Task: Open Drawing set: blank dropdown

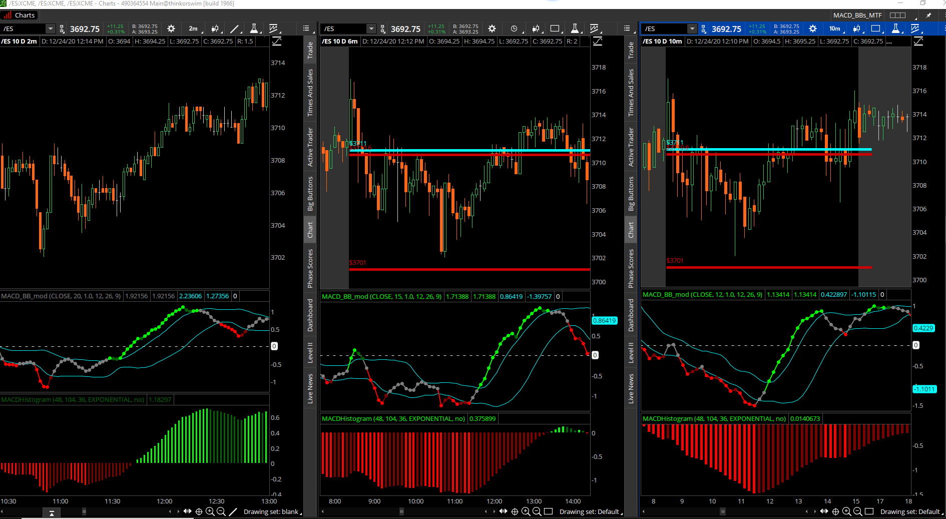Action: click(272, 511)
